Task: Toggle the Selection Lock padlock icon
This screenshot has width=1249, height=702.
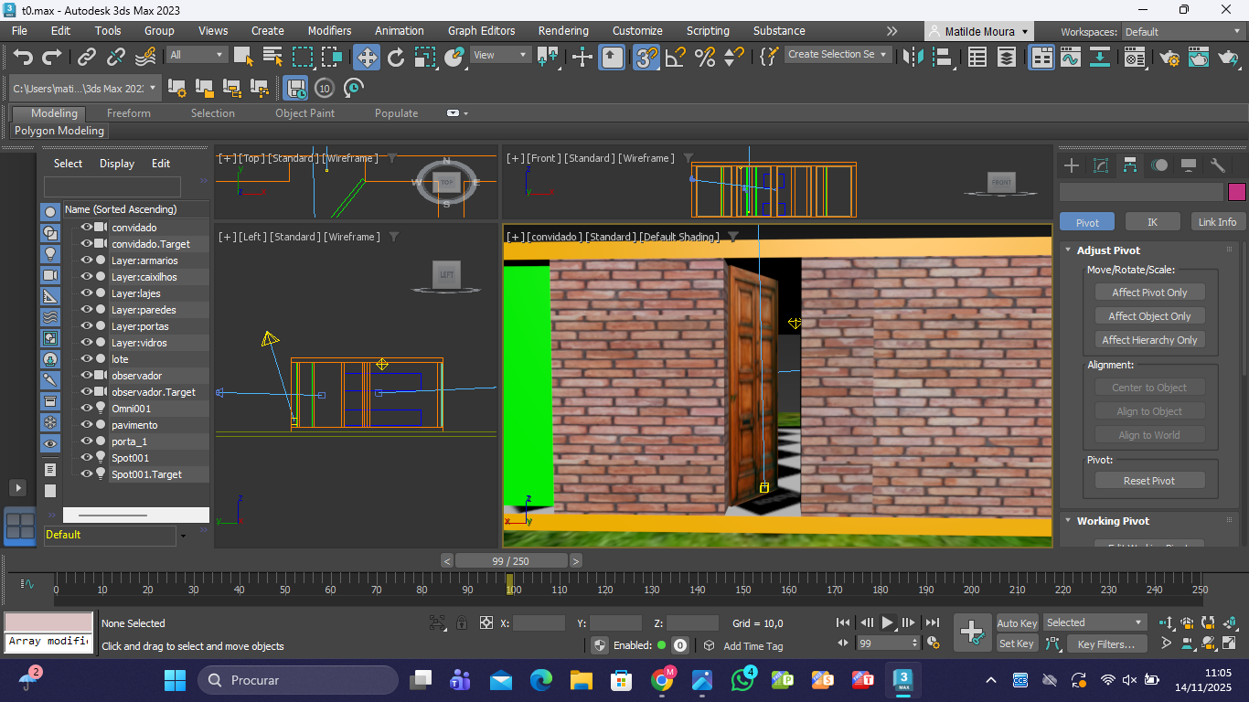Action: (462, 623)
